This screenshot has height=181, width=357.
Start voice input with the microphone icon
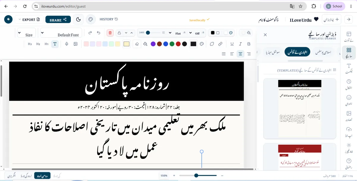(67, 44)
